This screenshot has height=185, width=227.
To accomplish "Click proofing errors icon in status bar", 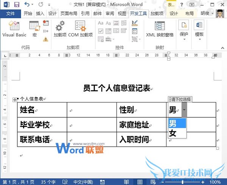I will point(65,182).
